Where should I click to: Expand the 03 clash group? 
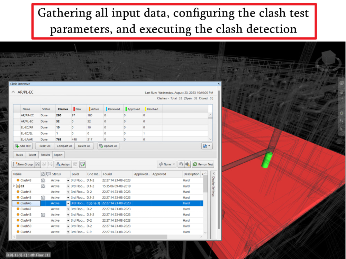point(14,186)
